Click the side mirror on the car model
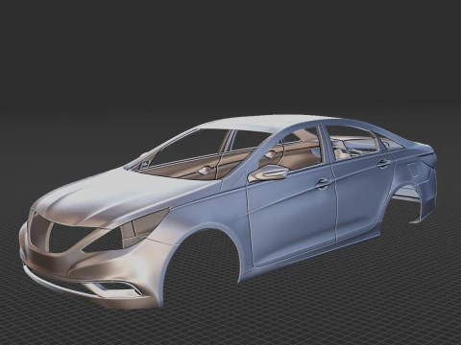This screenshot has height=345, width=461. pos(268,173)
